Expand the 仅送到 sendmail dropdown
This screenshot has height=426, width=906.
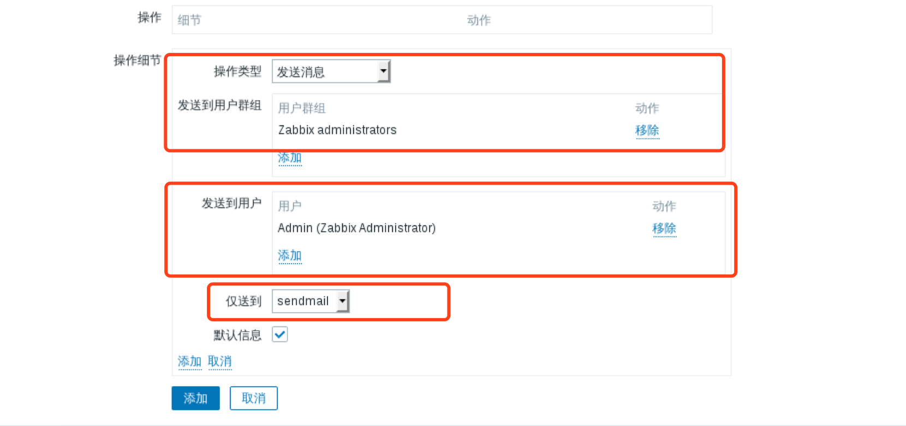click(x=310, y=301)
